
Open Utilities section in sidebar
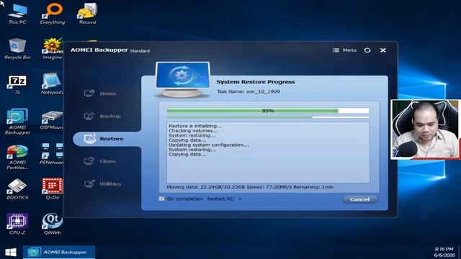(102, 183)
